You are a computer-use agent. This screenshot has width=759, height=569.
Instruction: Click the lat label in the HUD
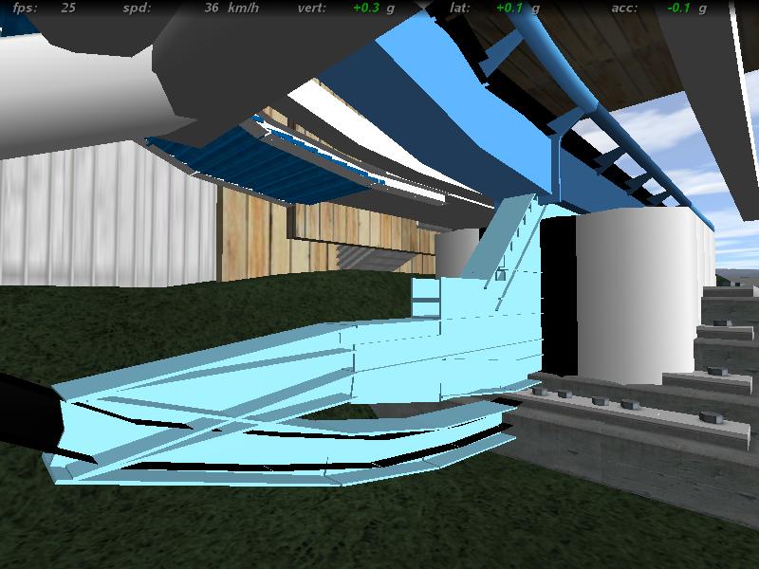[x=459, y=8]
